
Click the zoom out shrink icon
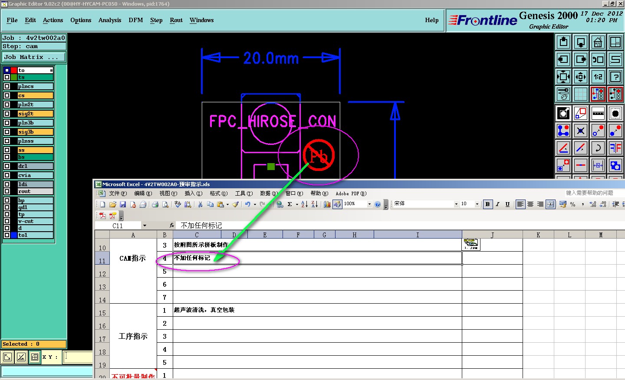(x=581, y=77)
